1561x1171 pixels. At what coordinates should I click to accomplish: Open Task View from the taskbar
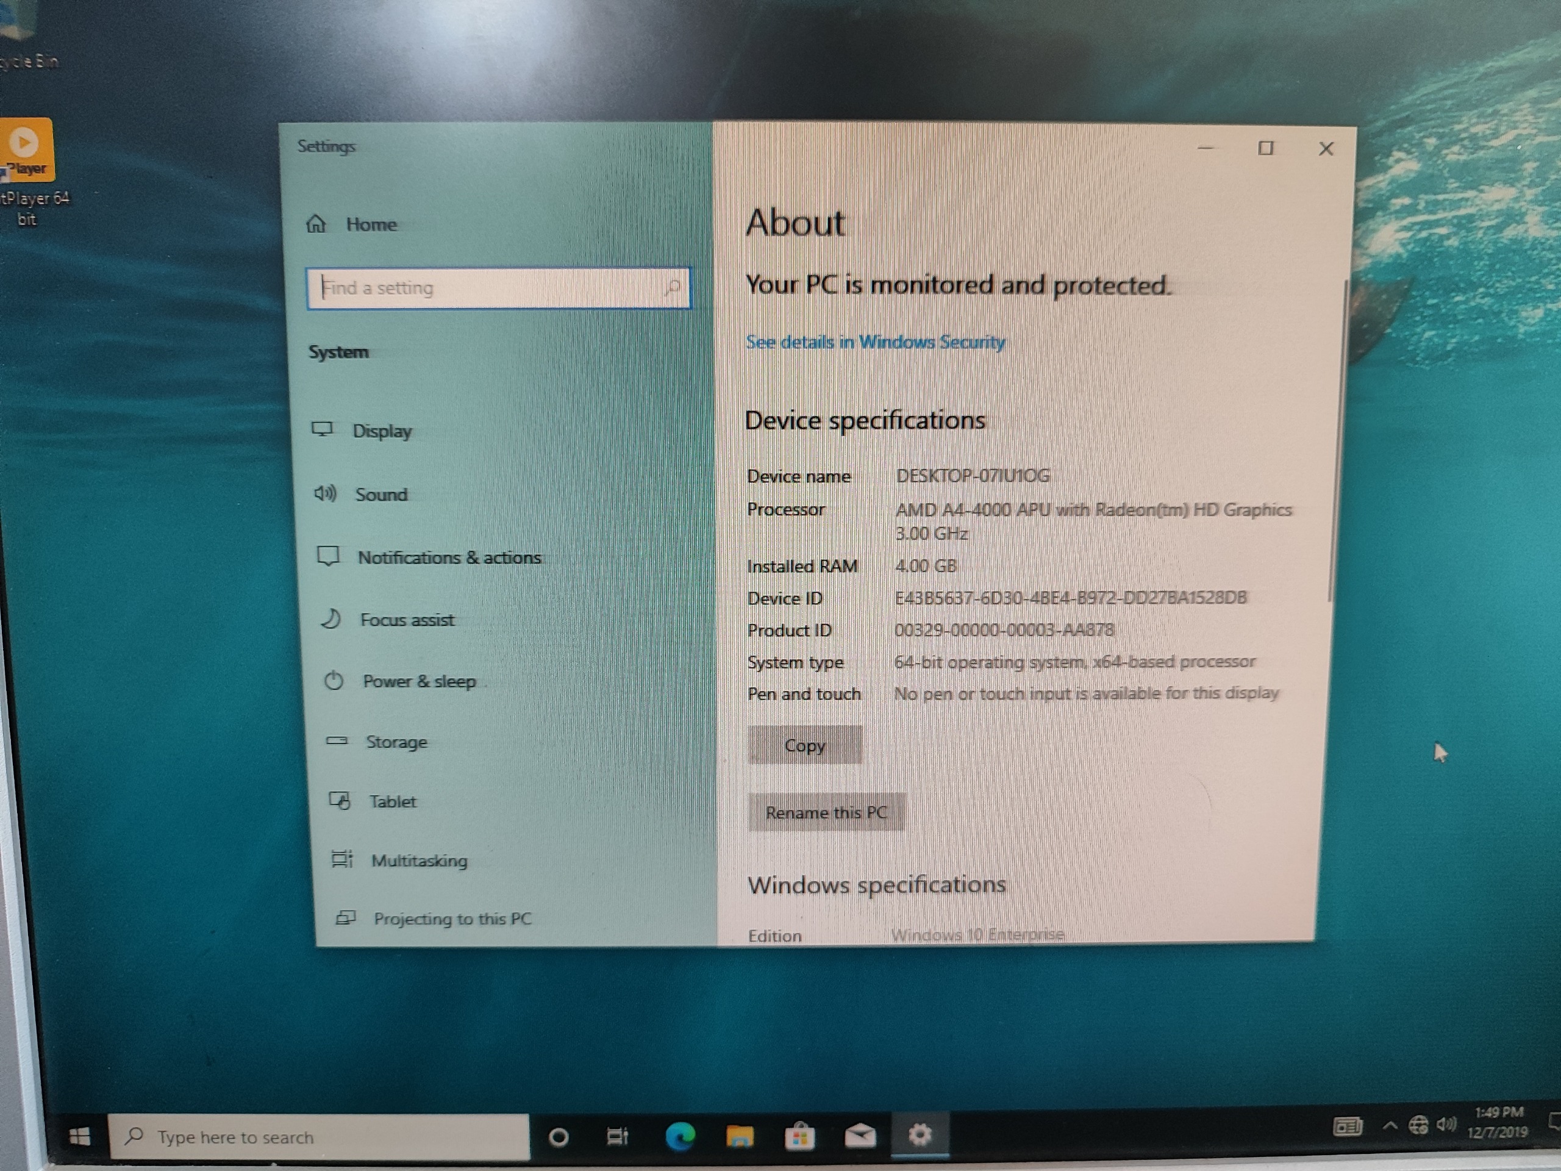(618, 1136)
